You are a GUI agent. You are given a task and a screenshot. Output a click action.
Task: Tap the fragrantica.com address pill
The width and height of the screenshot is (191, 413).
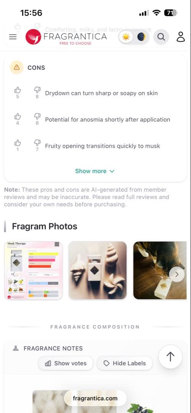pos(95,398)
